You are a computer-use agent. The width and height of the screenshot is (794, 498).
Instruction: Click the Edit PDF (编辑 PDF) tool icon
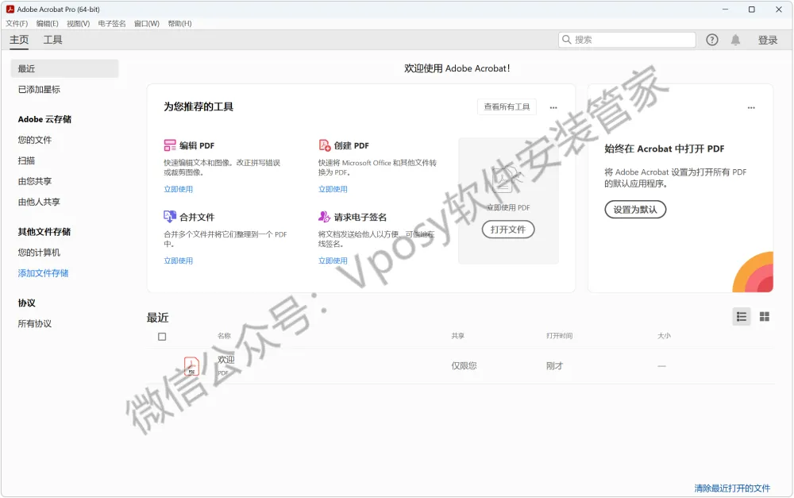[x=170, y=145]
